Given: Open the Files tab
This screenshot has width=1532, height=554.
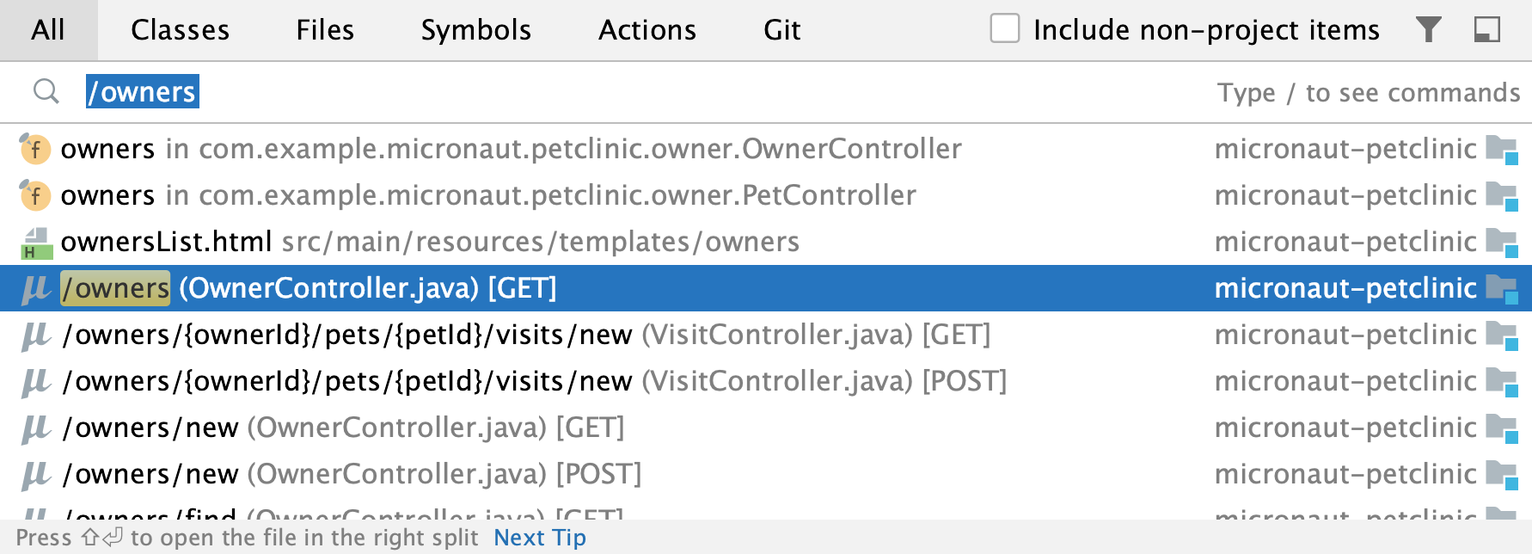Looking at the screenshot, I should pos(325,30).
